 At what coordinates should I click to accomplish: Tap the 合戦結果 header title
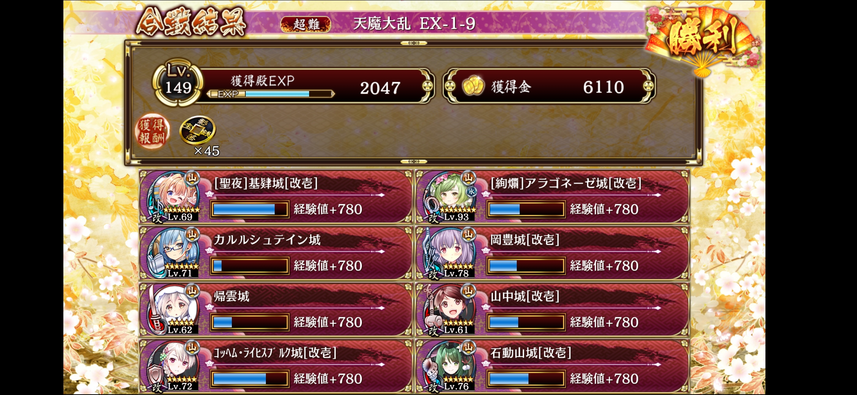click(x=191, y=22)
